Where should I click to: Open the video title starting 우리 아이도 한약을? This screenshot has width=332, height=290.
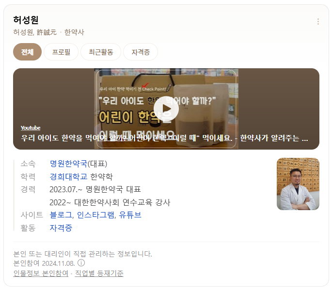pyautogui.click(x=164, y=138)
